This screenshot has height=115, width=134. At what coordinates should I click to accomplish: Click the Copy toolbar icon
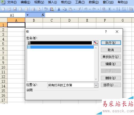pos(64,9)
